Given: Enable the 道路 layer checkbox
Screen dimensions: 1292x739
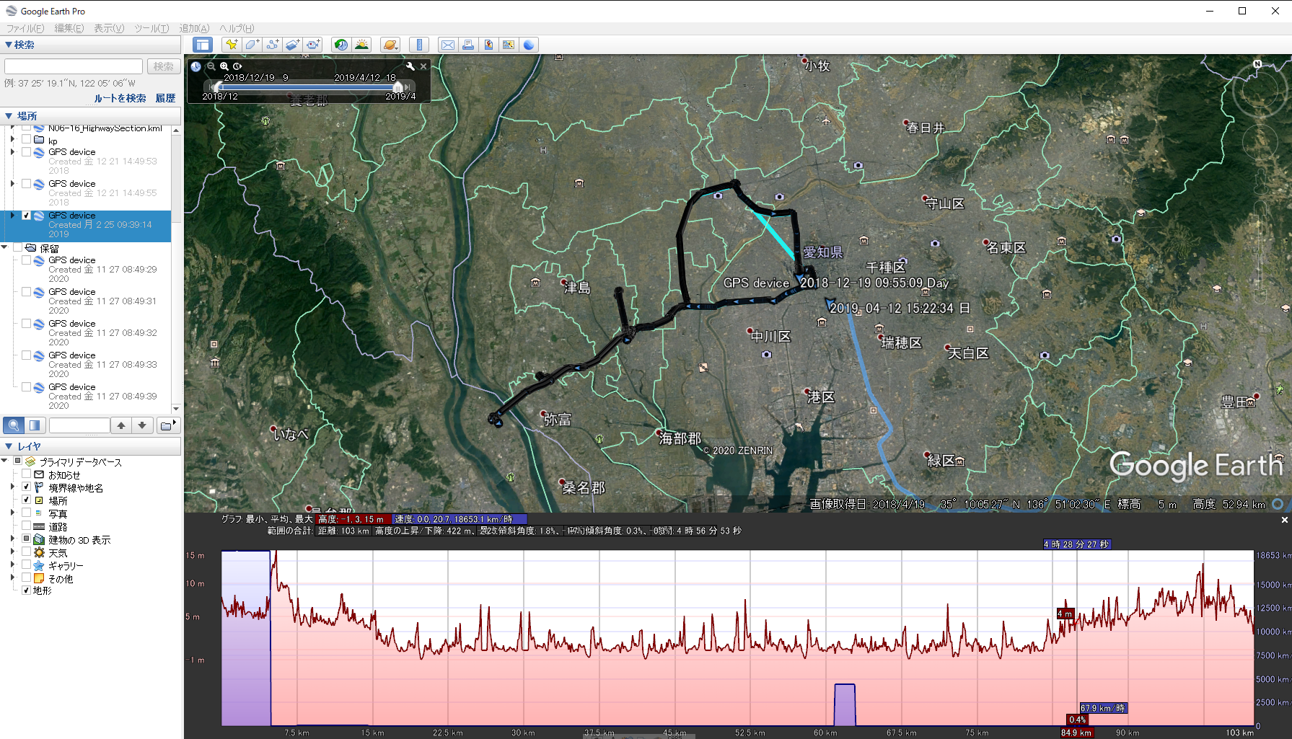Looking at the screenshot, I should (x=27, y=526).
